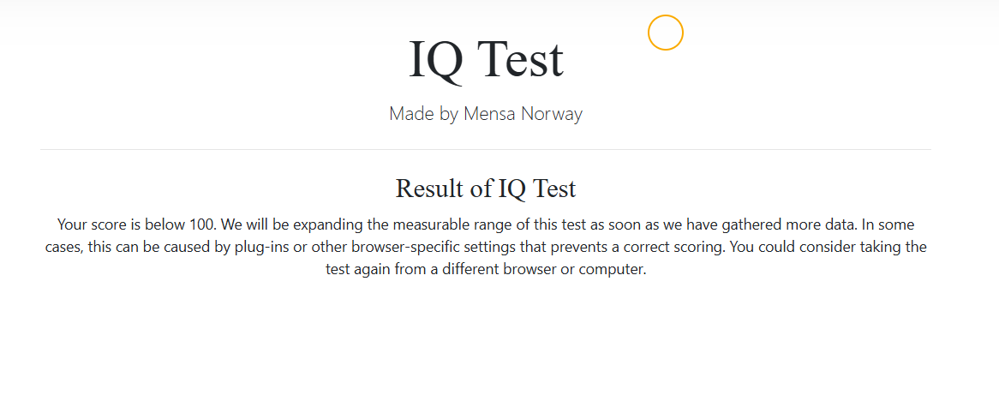Click the words You could consider taking
The width and height of the screenshot is (999, 401).
tap(803, 248)
